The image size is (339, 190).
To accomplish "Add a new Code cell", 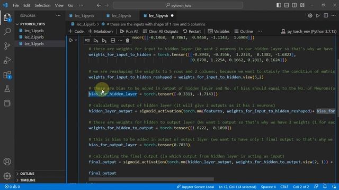I will (76, 32).
